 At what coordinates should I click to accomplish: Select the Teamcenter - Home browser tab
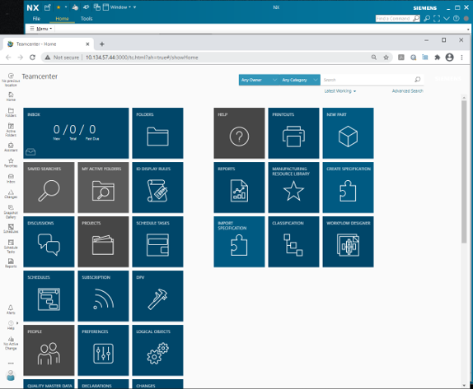[x=49, y=44]
